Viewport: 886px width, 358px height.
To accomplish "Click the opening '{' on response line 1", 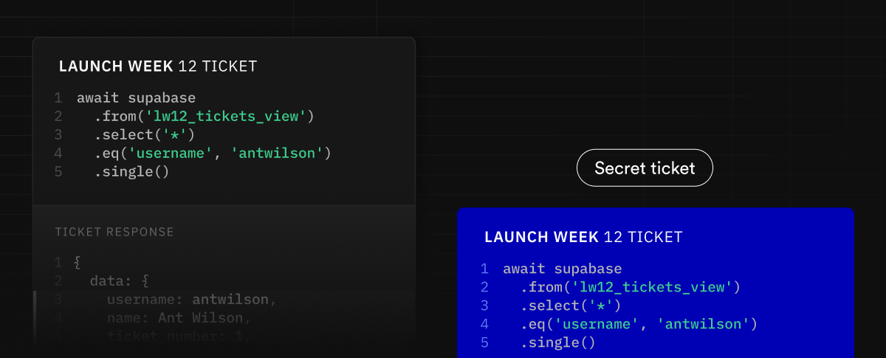I will (78, 263).
